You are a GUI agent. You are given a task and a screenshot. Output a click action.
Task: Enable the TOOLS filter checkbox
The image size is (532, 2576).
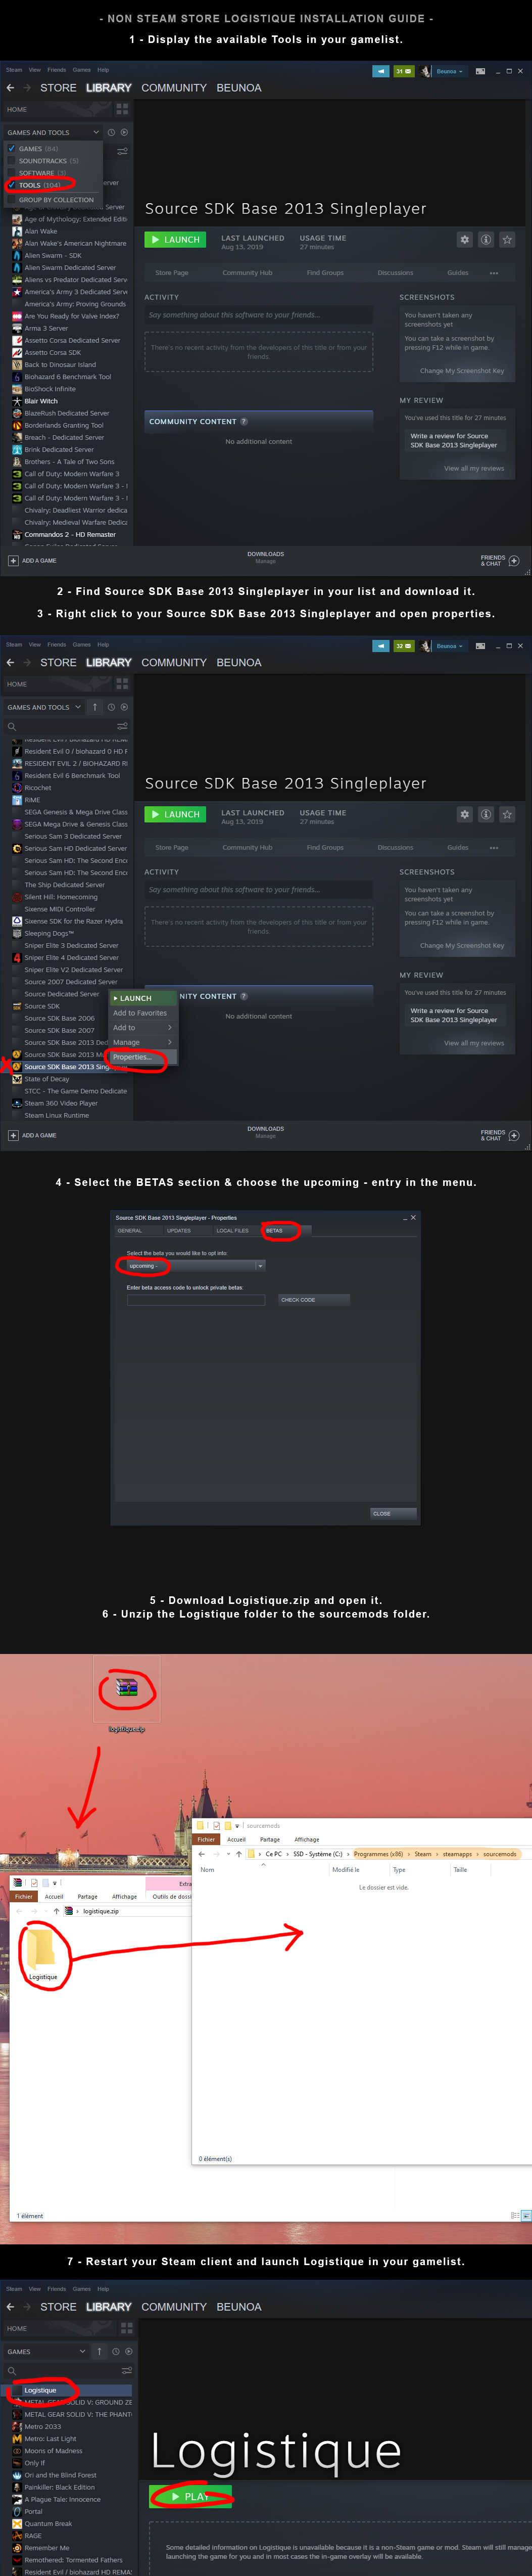[x=12, y=185]
